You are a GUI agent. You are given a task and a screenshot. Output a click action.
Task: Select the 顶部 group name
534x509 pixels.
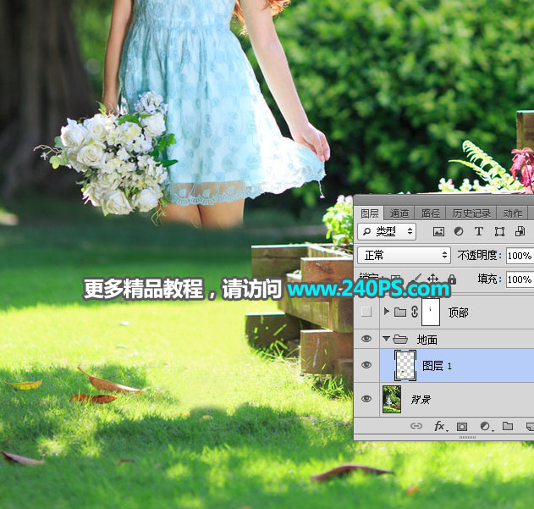coord(459,313)
